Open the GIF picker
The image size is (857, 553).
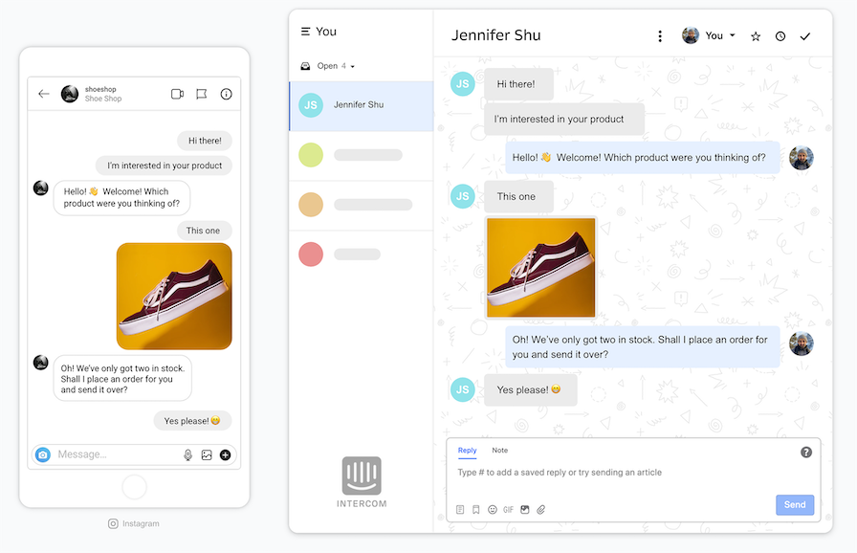[508, 509]
